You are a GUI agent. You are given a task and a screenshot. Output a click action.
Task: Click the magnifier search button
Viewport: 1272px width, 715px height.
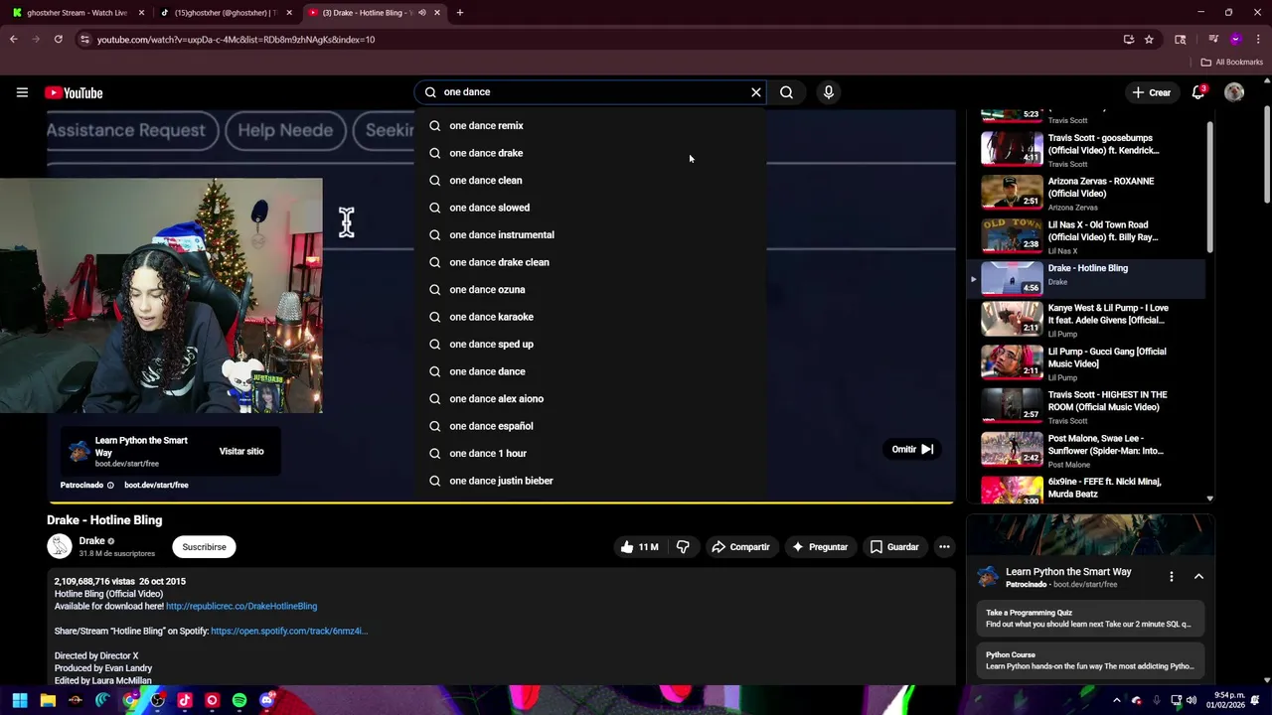pyautogui.click(x=786, y=92)
